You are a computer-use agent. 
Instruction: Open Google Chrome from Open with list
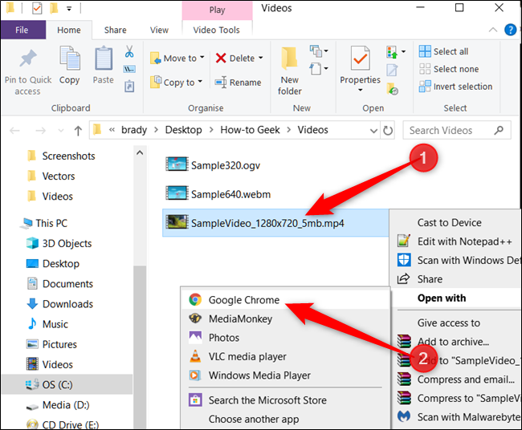[x=285, y=300]
